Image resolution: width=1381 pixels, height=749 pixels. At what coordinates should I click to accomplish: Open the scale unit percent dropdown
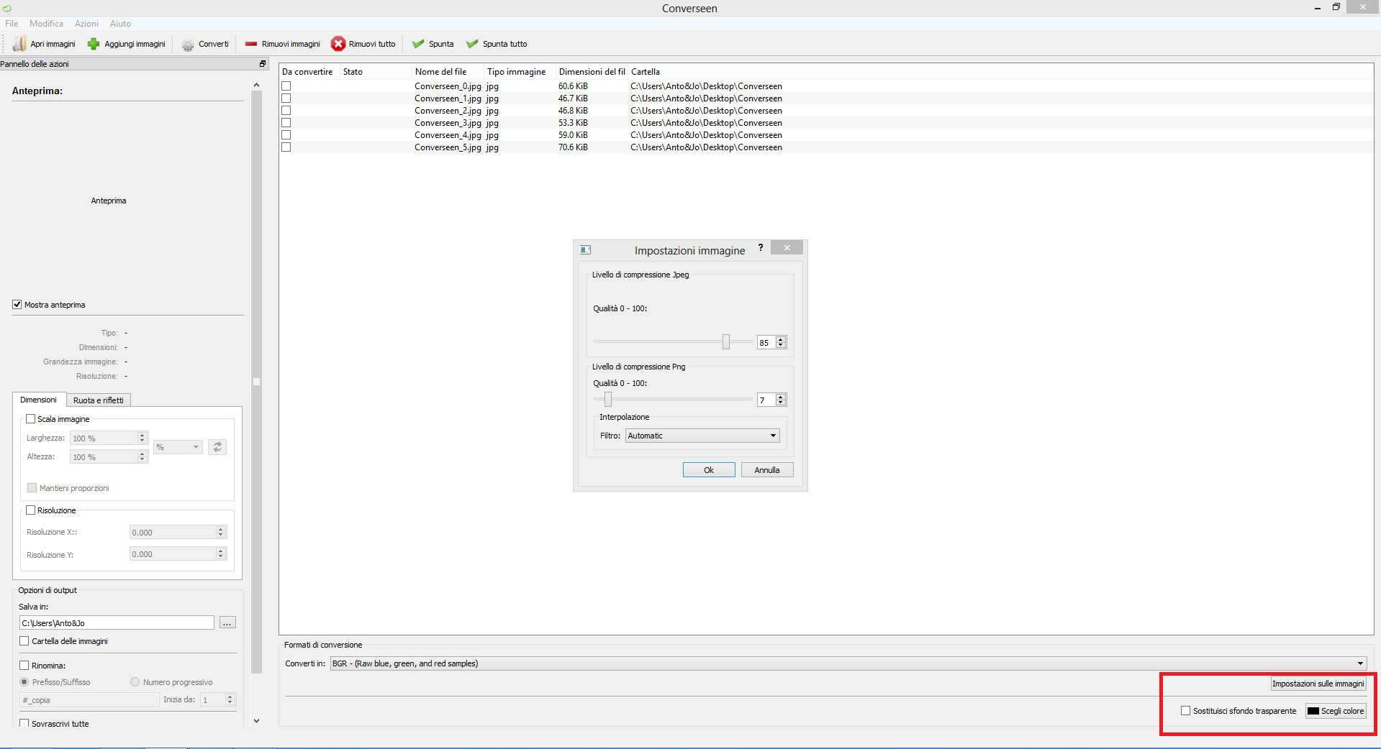[x=178, y=447]
